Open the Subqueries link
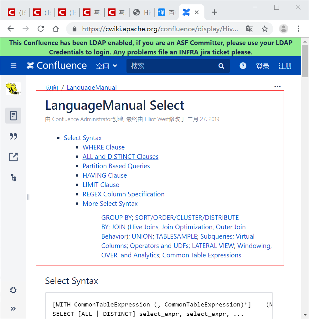This screenshot has height=319, width=309. click(217, 236)
